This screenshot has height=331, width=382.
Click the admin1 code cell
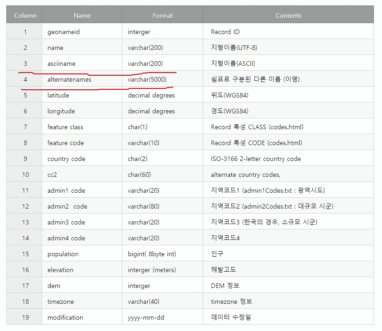66,190
